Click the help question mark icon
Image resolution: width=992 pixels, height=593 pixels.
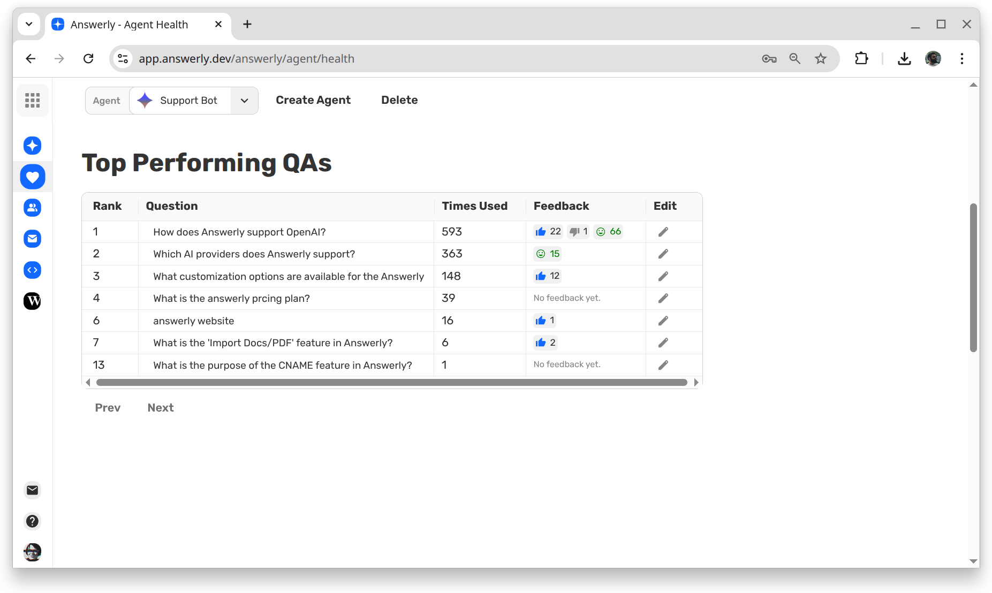tap(32, 521)
